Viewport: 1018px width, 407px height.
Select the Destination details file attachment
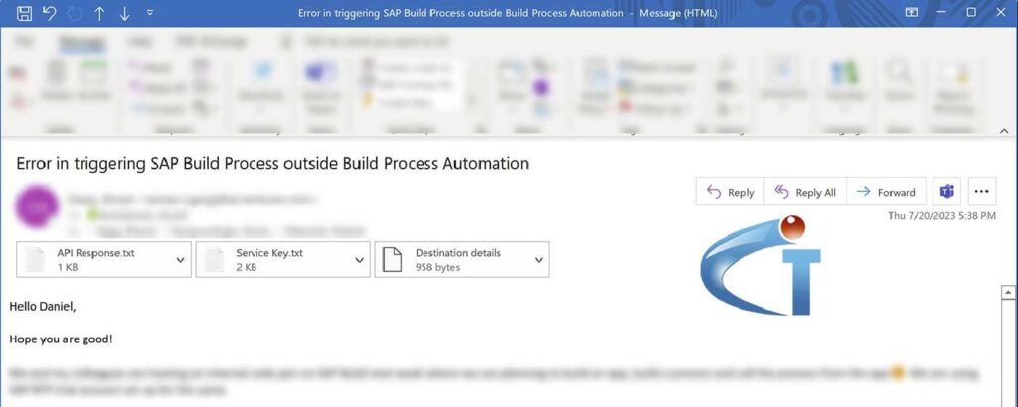[x=452, y=260]
